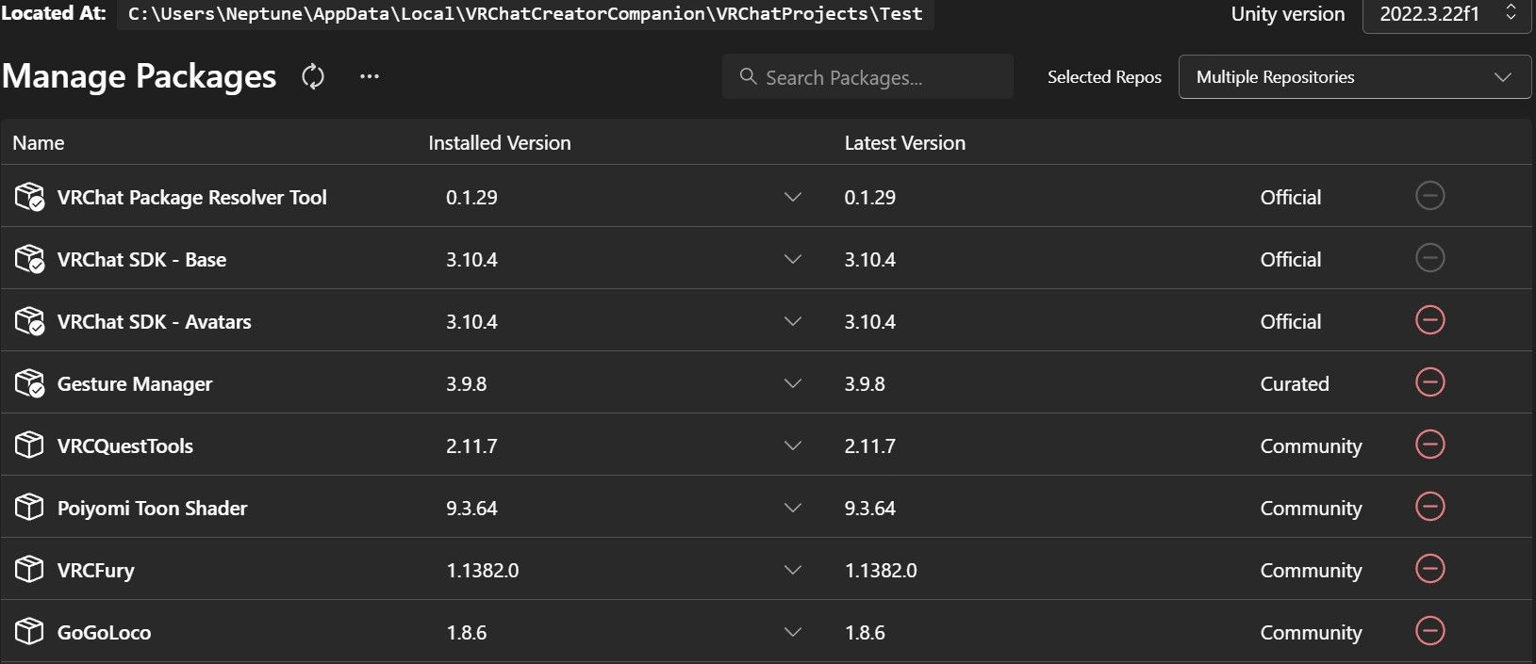Remove the Poiyomi Toon Shader package

pyautogui.click(x=1430, y=507)
